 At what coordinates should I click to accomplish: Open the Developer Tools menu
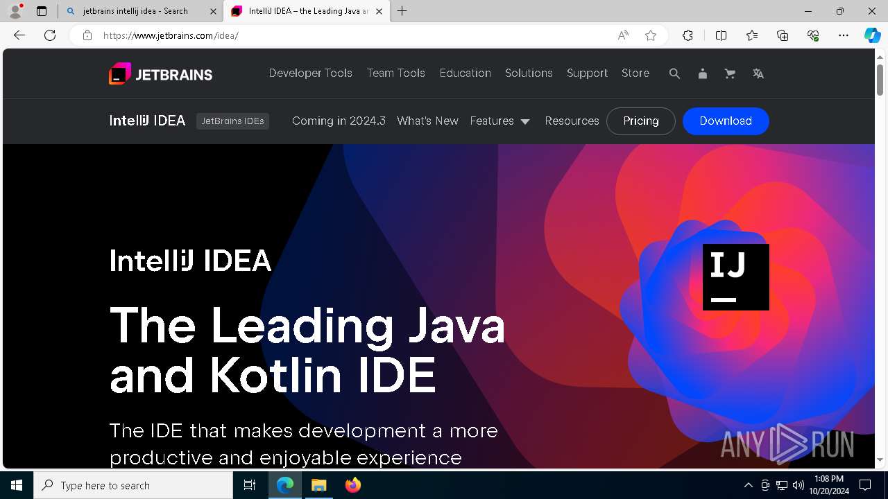click(311, 73)
